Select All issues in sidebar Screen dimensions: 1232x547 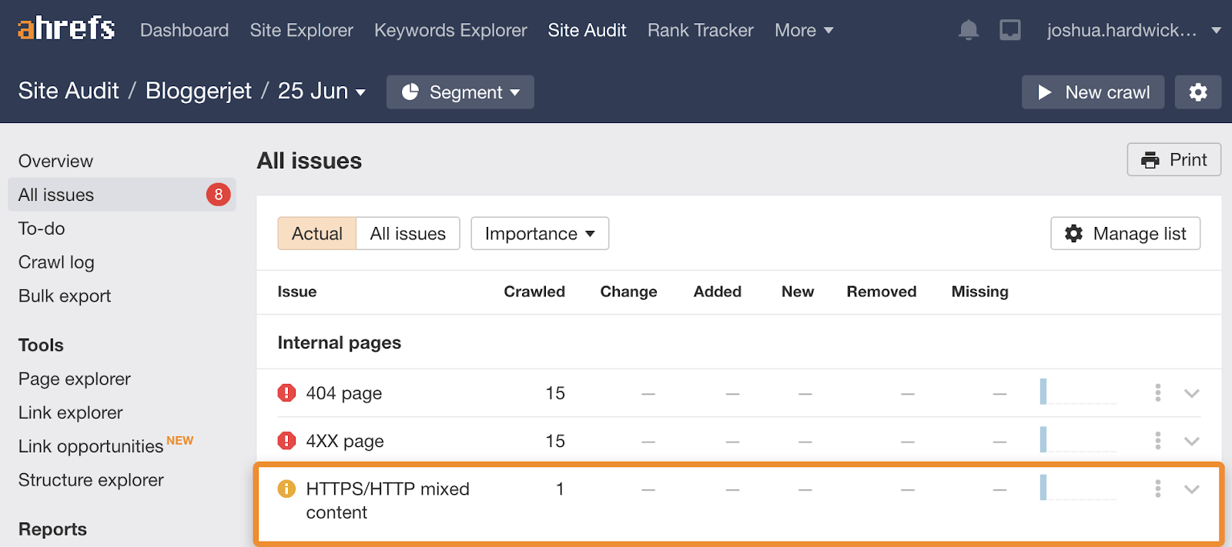pyautogui.click(x=122, y=195)
